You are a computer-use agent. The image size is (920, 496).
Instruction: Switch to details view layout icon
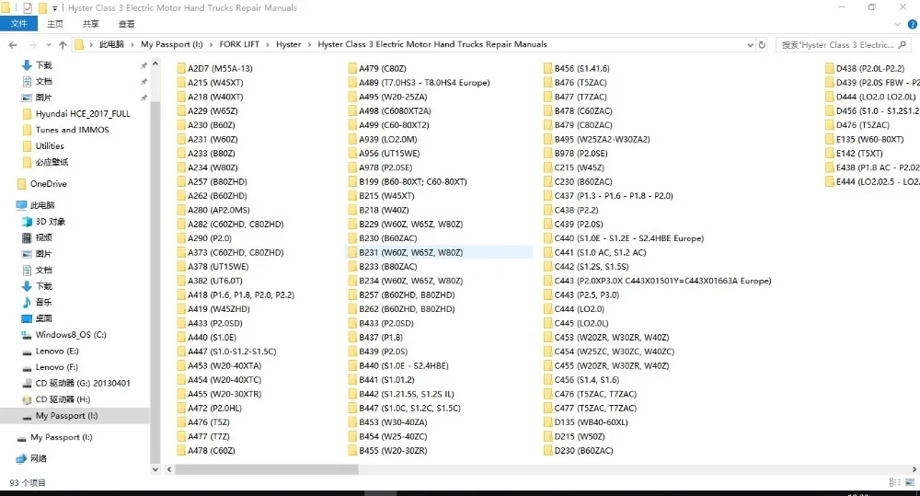pyautogui.click(x=894, y=482)
